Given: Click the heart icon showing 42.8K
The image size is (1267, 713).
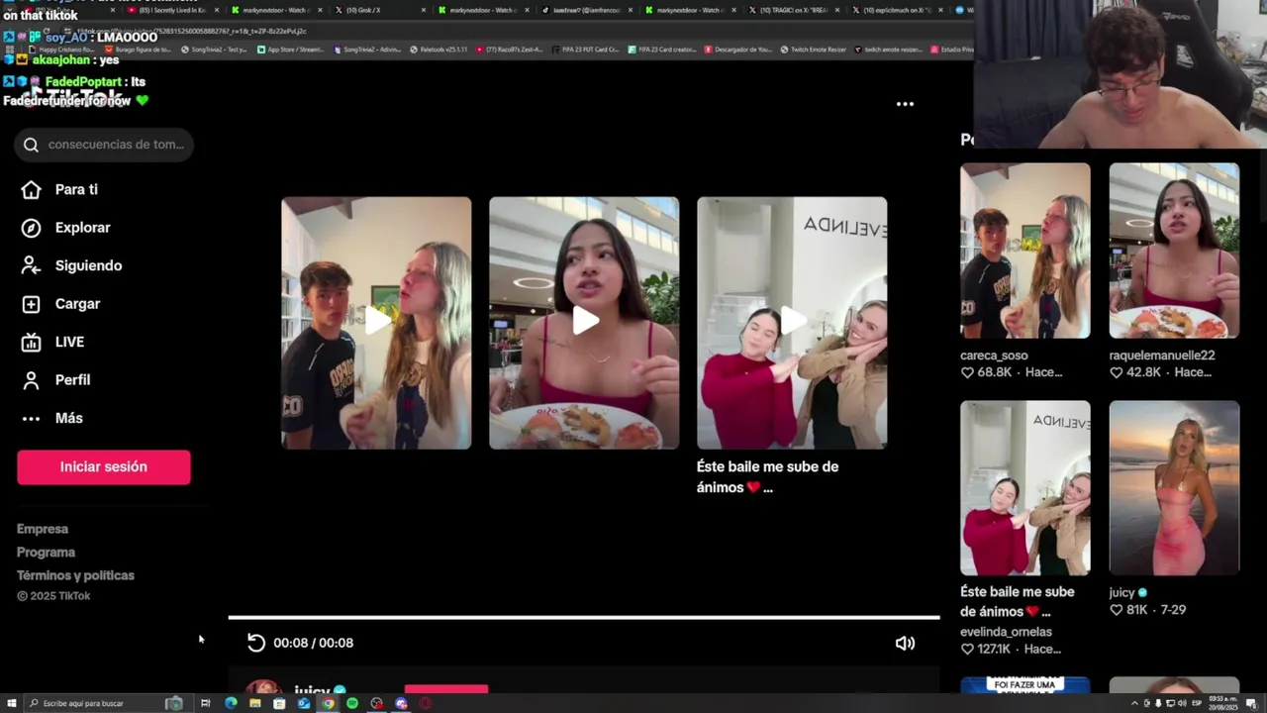Looking at the screenshot, I should (1117, 372).
